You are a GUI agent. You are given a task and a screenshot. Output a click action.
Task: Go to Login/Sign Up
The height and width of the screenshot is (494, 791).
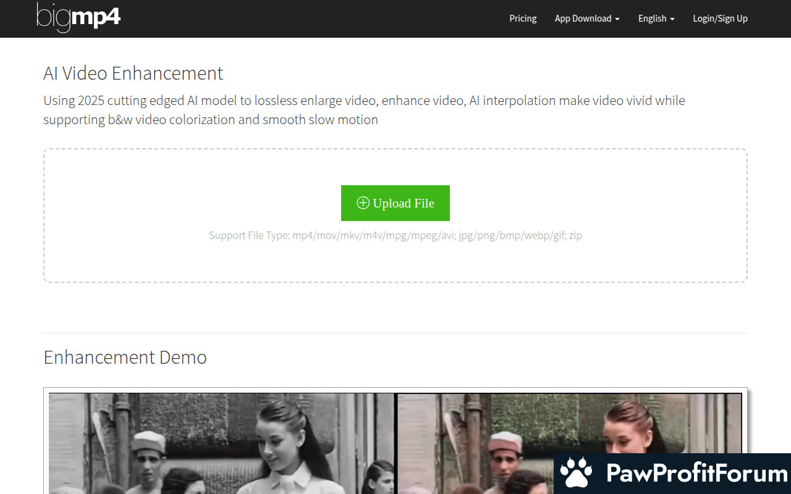point(720,19)
